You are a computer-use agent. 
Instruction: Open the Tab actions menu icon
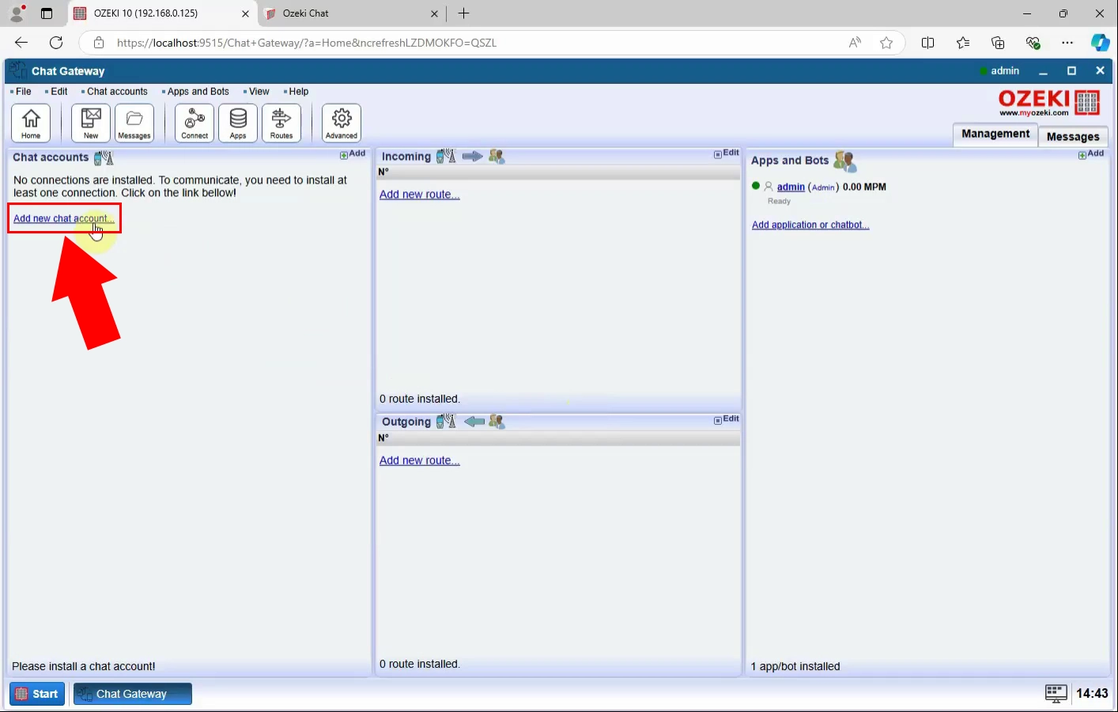point(47,13)
